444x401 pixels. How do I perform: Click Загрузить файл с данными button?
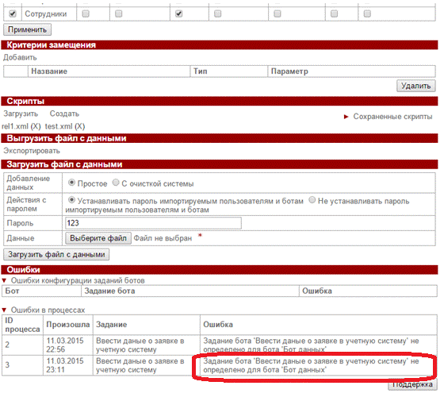click(x=56, y=254)
